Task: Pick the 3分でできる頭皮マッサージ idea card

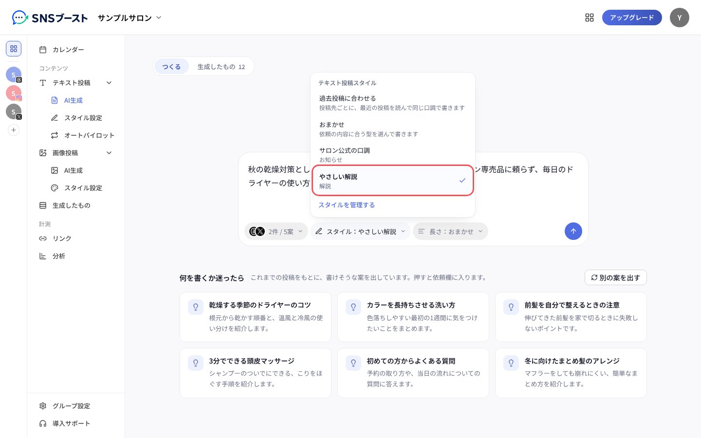Action: point(256,373)
